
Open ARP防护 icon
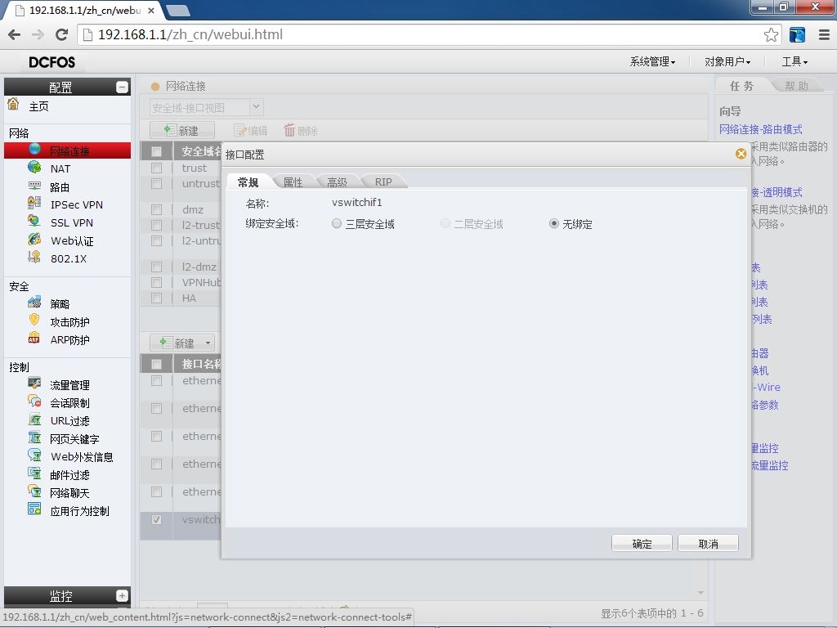(34, 339)
